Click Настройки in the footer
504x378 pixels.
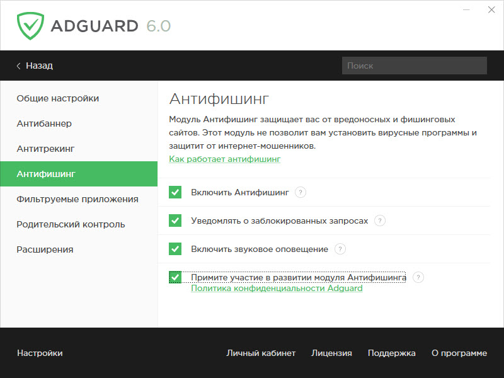(40, 353)
